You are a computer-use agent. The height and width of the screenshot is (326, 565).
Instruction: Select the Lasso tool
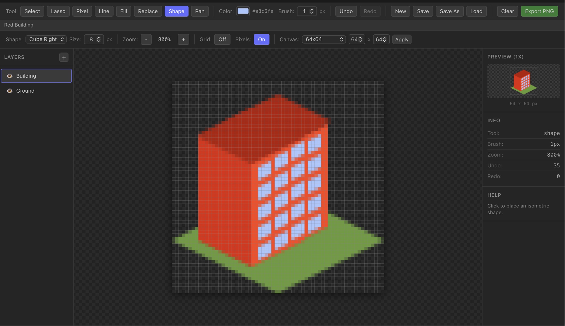[x=58, y=11]
